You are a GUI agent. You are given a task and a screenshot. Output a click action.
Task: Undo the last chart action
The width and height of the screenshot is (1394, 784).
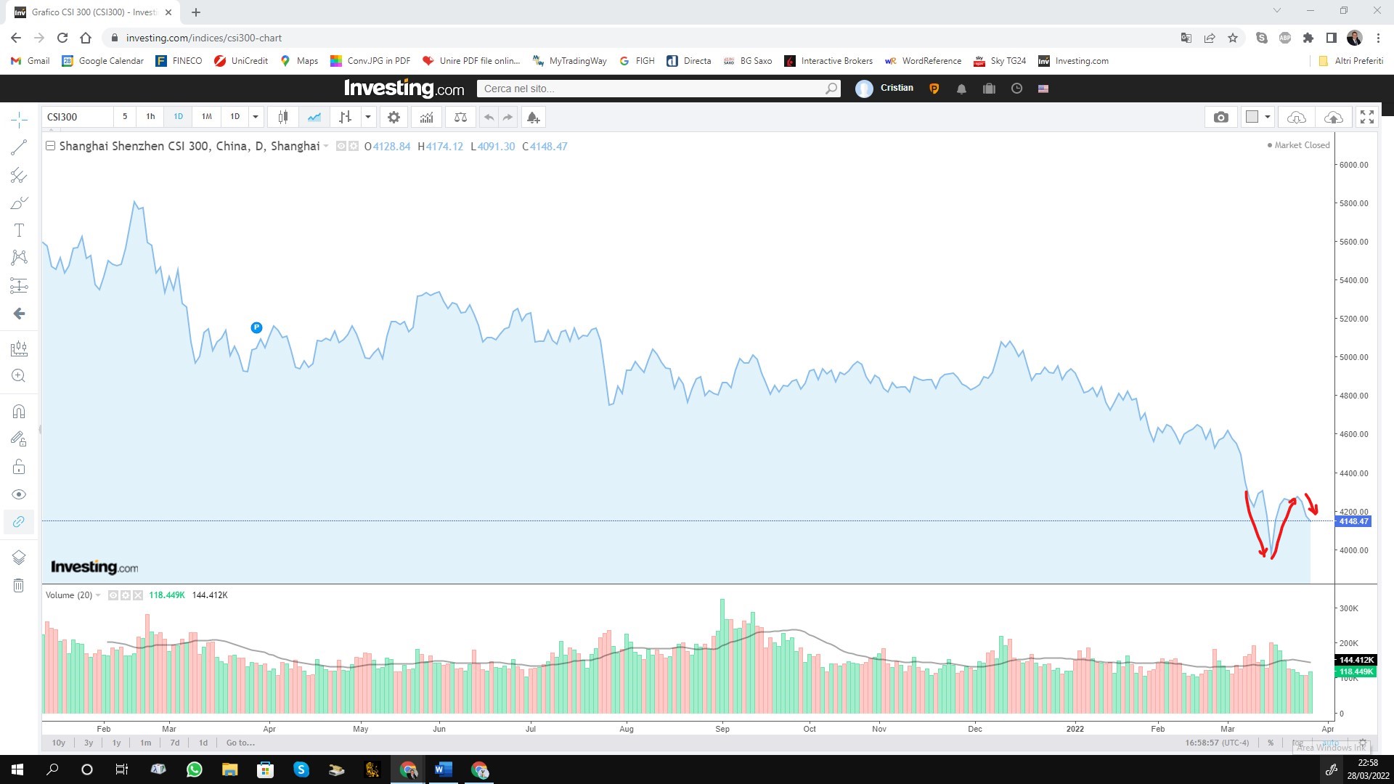point(489,117)
